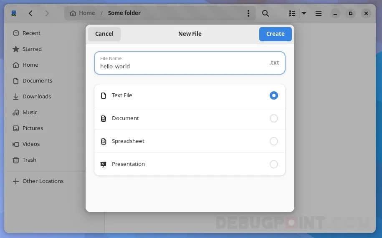This screenshot has width=382, height=238.
Task: Select the Spreadsheet radio button
Action: pyautogui.click(x=273, y=141)
